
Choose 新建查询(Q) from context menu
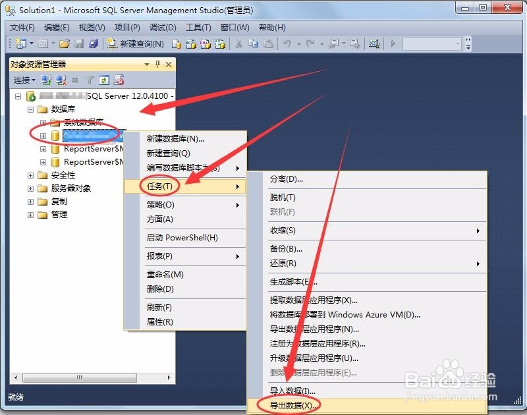pos(186,153)
